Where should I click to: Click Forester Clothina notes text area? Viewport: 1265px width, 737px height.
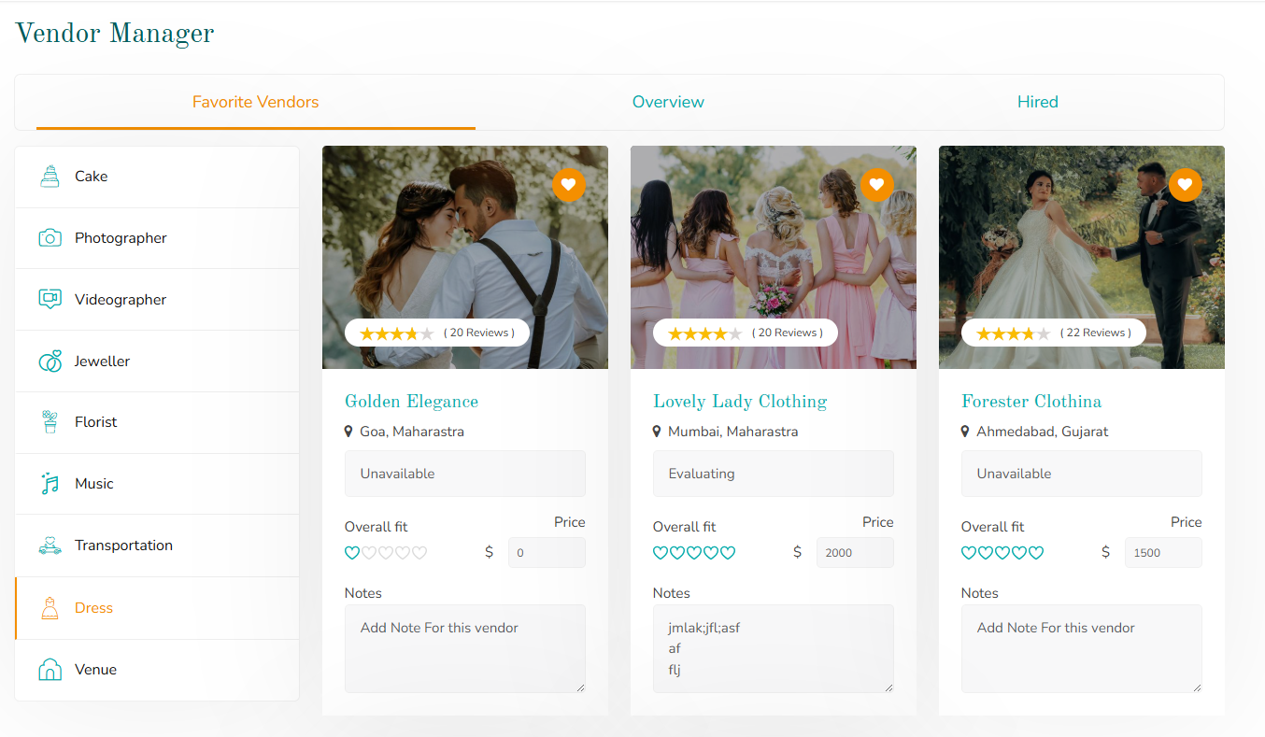pyautogui.click(x=1082, y=648)
